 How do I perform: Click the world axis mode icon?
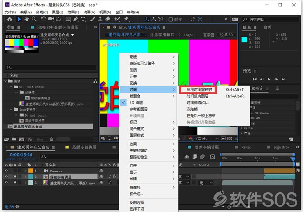coord(154,19)
